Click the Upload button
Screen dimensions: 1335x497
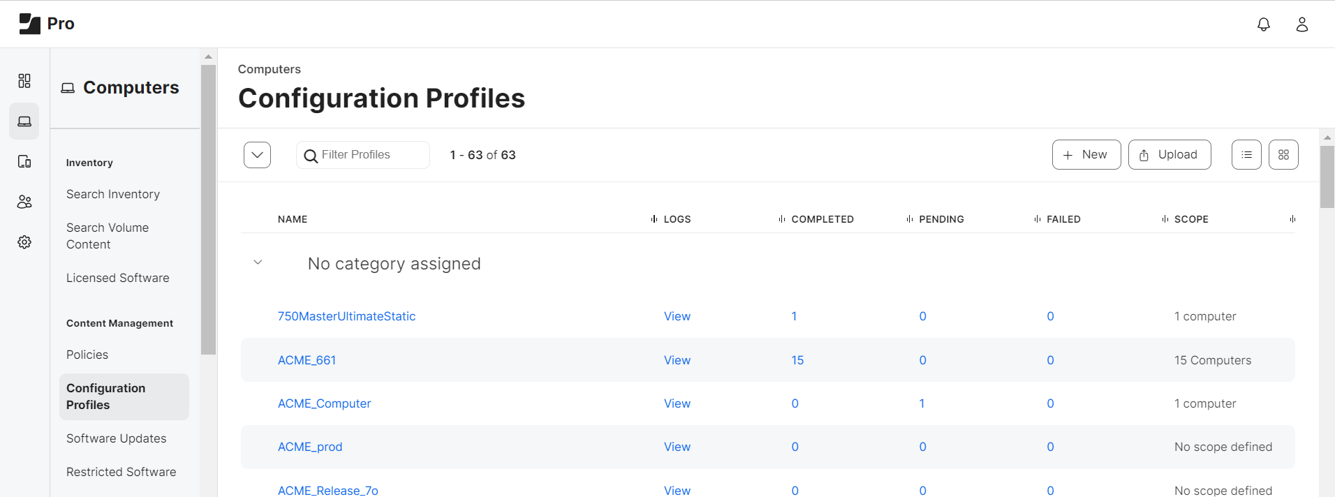(1169, 155)
